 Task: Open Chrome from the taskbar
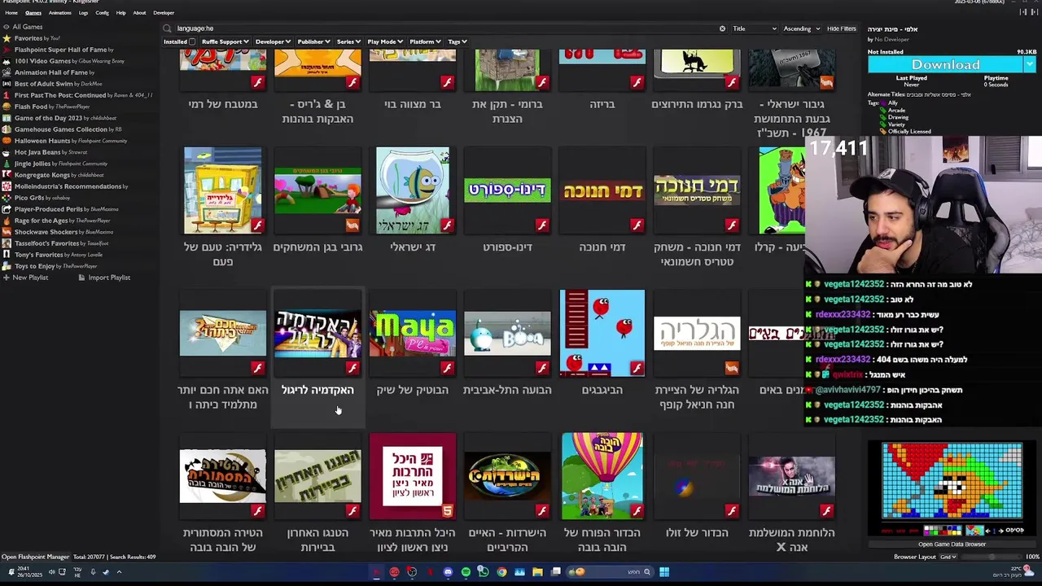pos(501,572)
